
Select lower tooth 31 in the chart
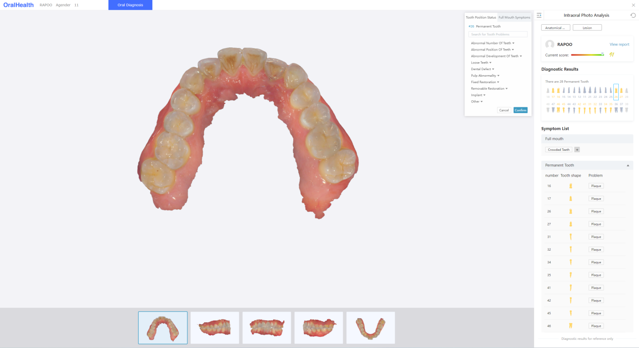(590, 108)
